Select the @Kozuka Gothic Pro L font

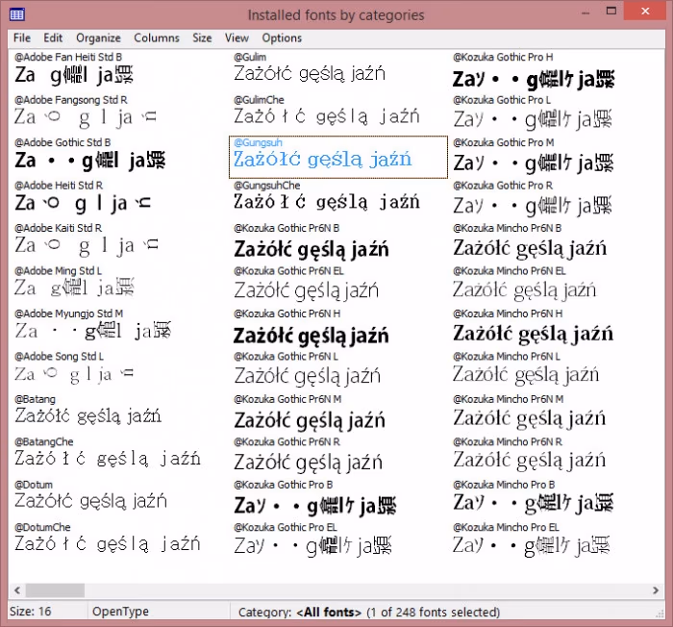click(x=557, y=113)
